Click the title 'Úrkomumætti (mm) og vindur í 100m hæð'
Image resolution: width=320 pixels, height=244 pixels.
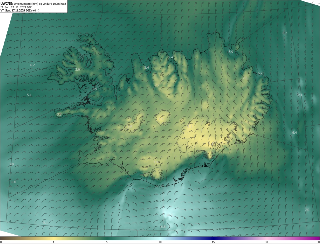point(40,3)
